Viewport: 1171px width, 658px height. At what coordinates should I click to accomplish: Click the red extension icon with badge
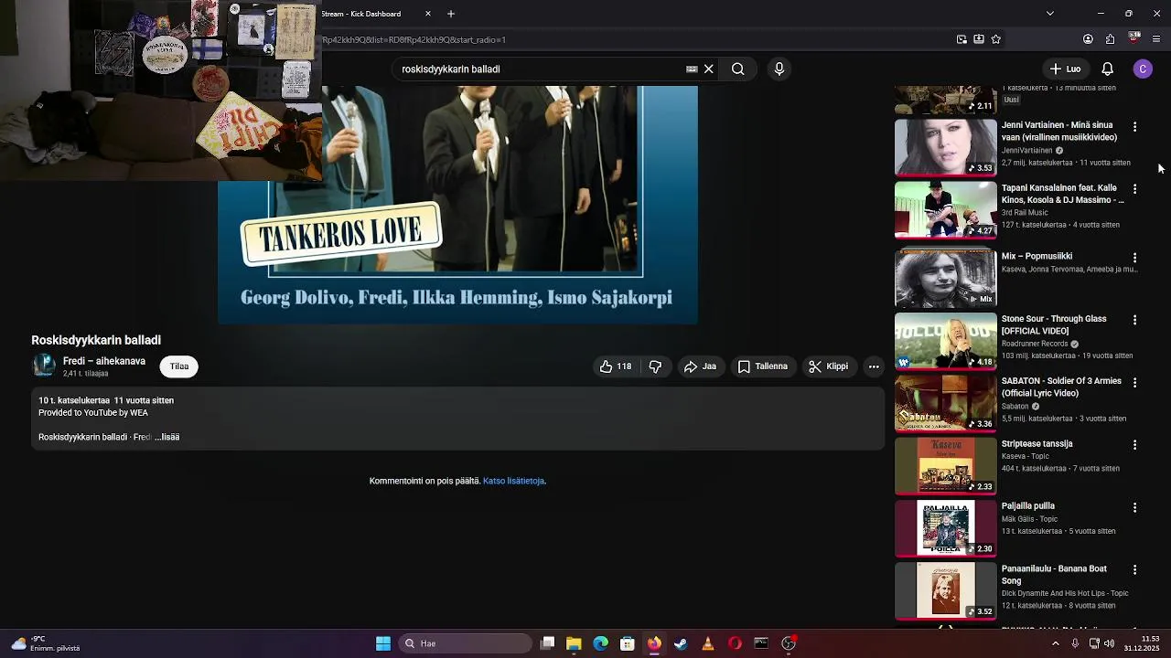coord(1133,38)
